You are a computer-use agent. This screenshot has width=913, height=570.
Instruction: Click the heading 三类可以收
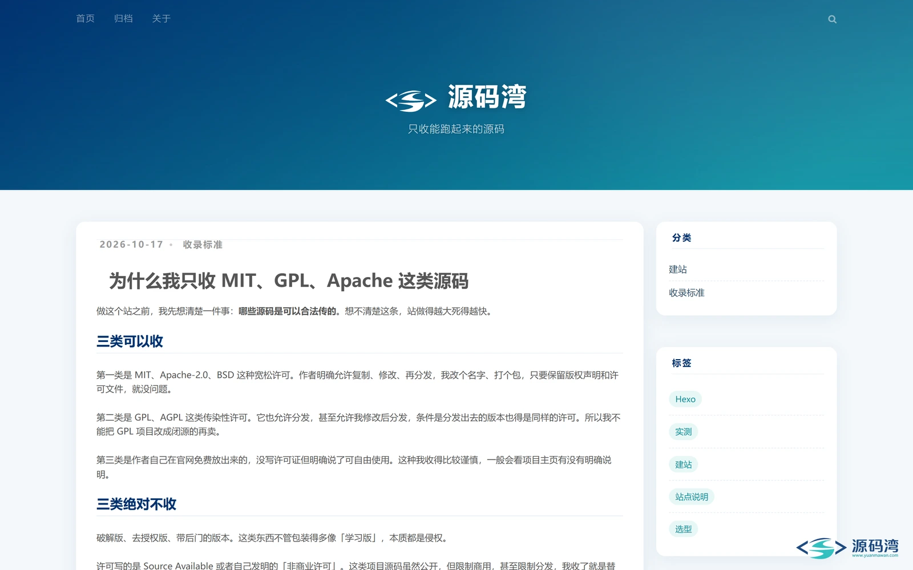[130, 341]
